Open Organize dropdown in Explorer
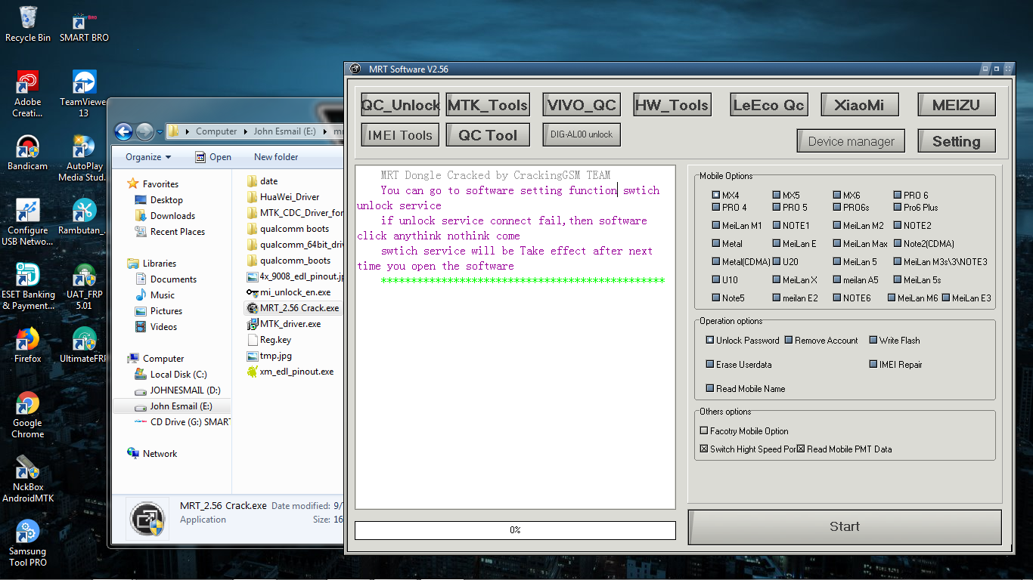 tap(148, 157)
